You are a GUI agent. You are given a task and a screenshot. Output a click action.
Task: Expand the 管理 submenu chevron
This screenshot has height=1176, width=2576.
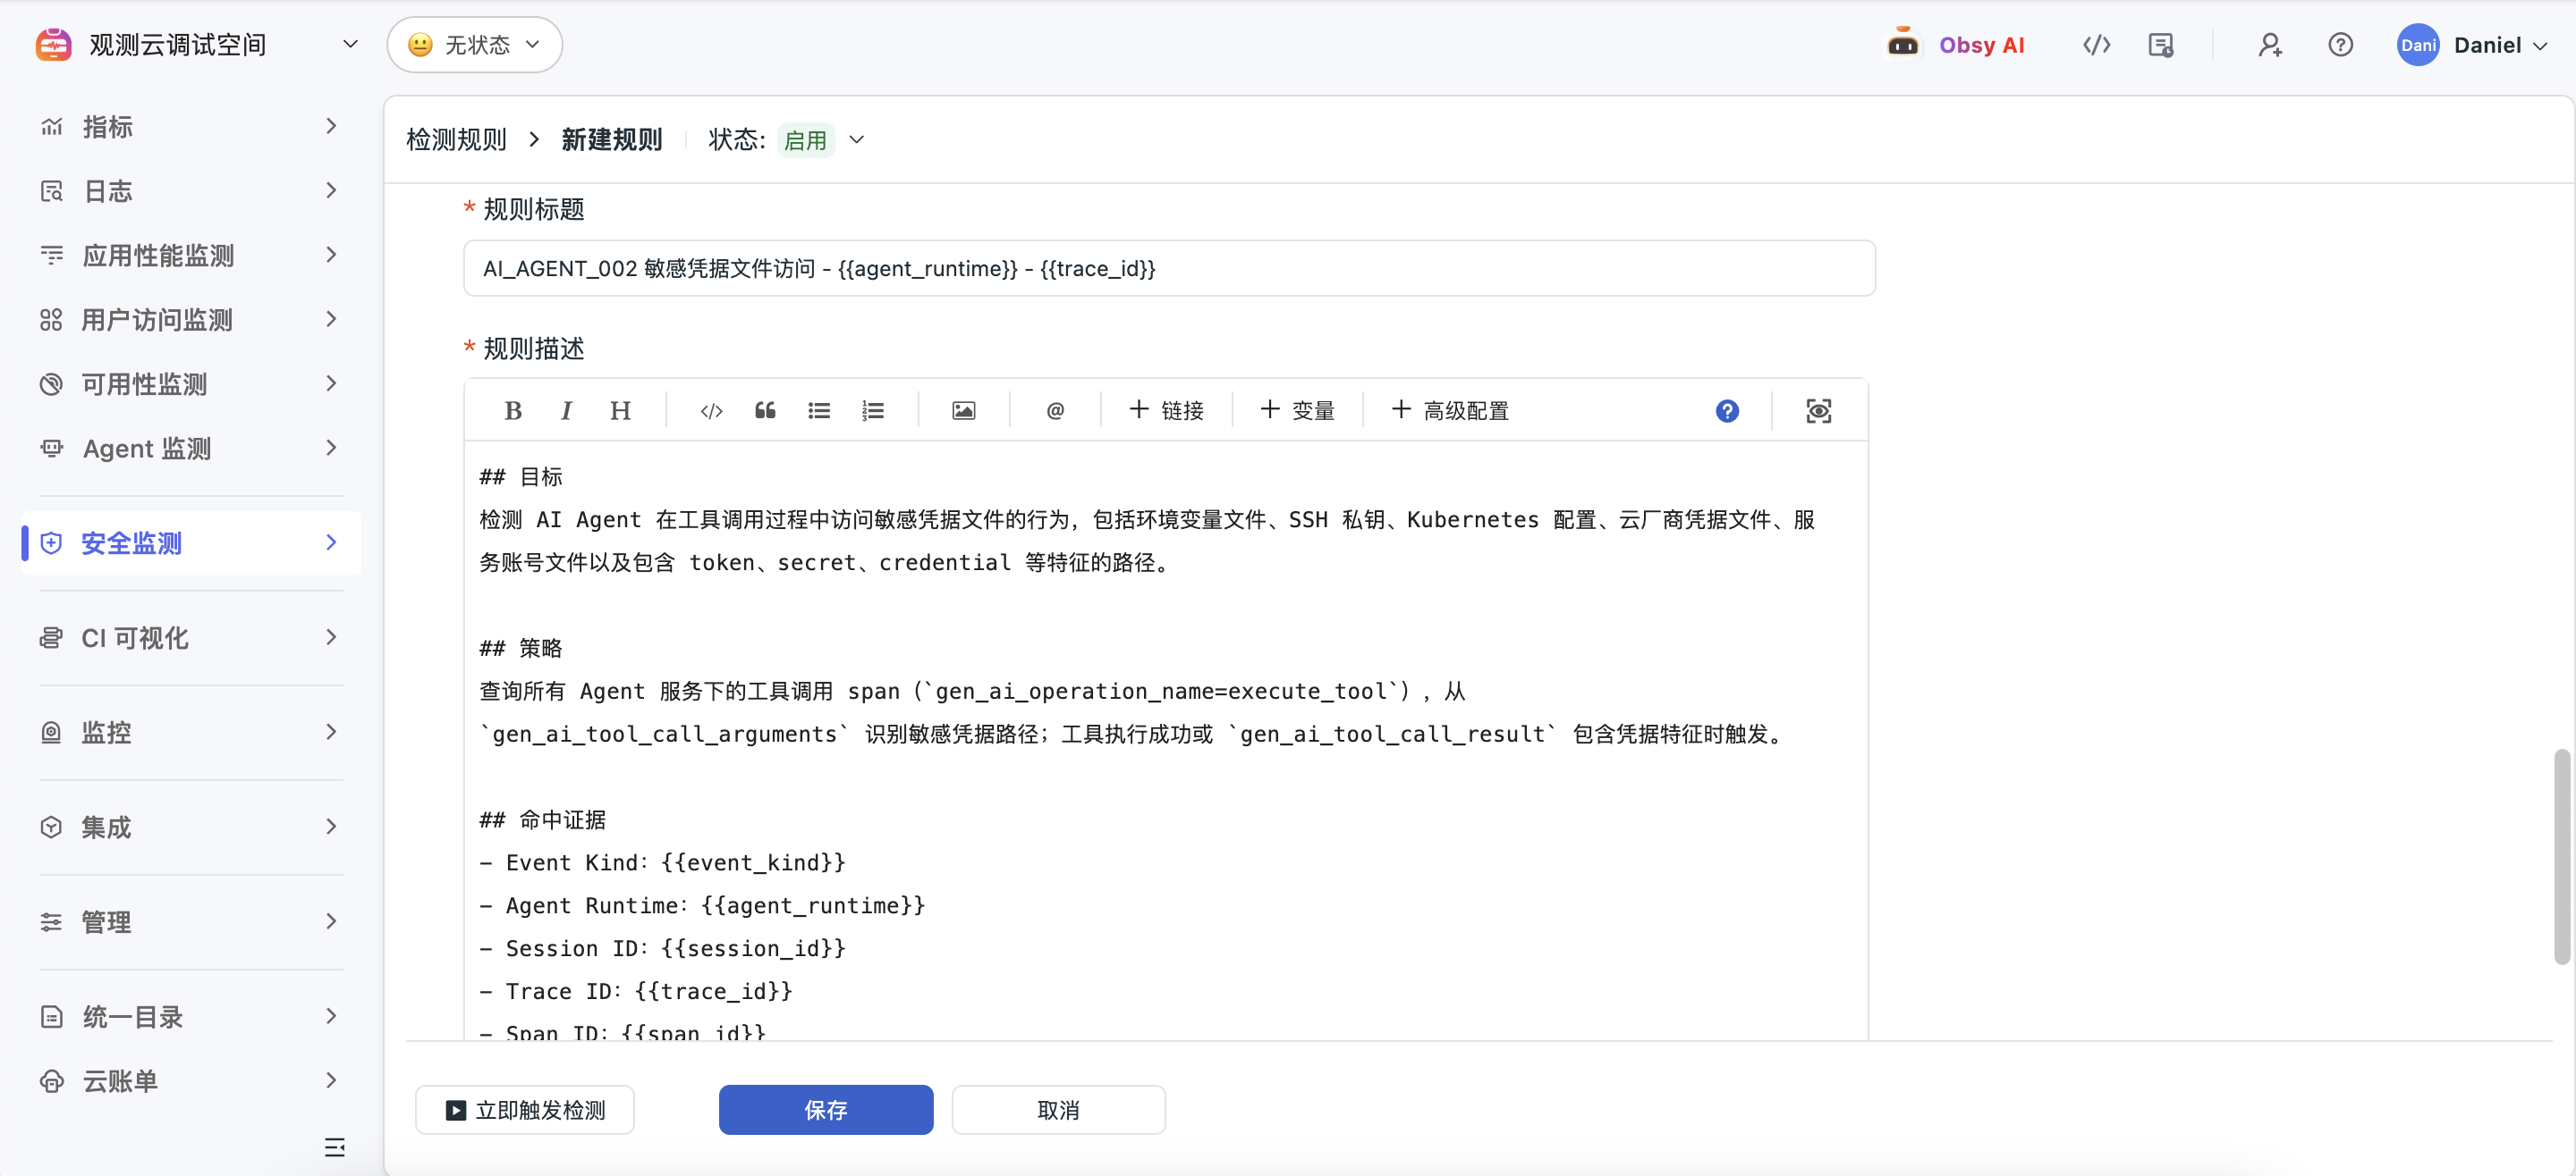(x=331, y=922)
